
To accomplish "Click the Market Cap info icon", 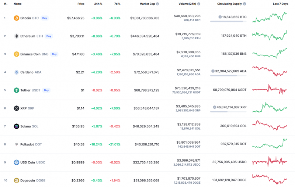I will pos(157,4).
